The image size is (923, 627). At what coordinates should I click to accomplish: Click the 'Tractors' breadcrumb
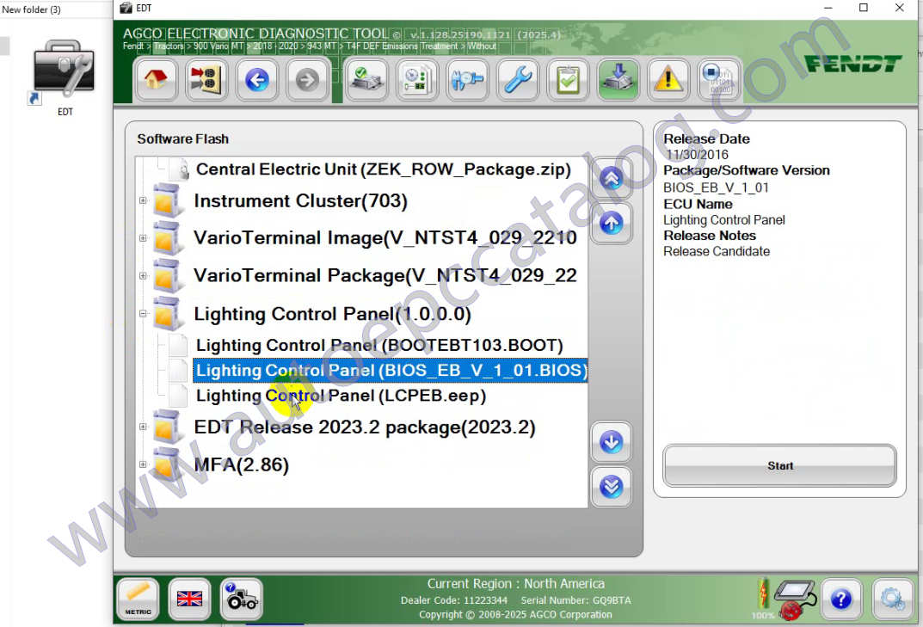[169, 46]
